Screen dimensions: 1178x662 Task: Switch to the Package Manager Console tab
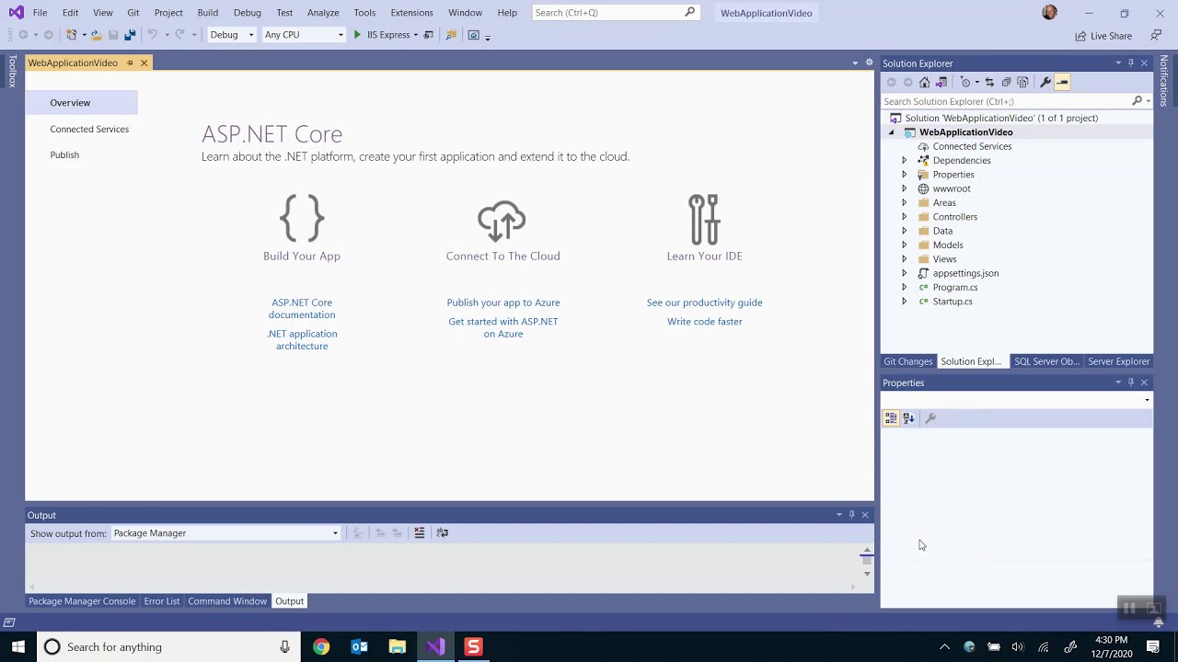tap(82, 601)
